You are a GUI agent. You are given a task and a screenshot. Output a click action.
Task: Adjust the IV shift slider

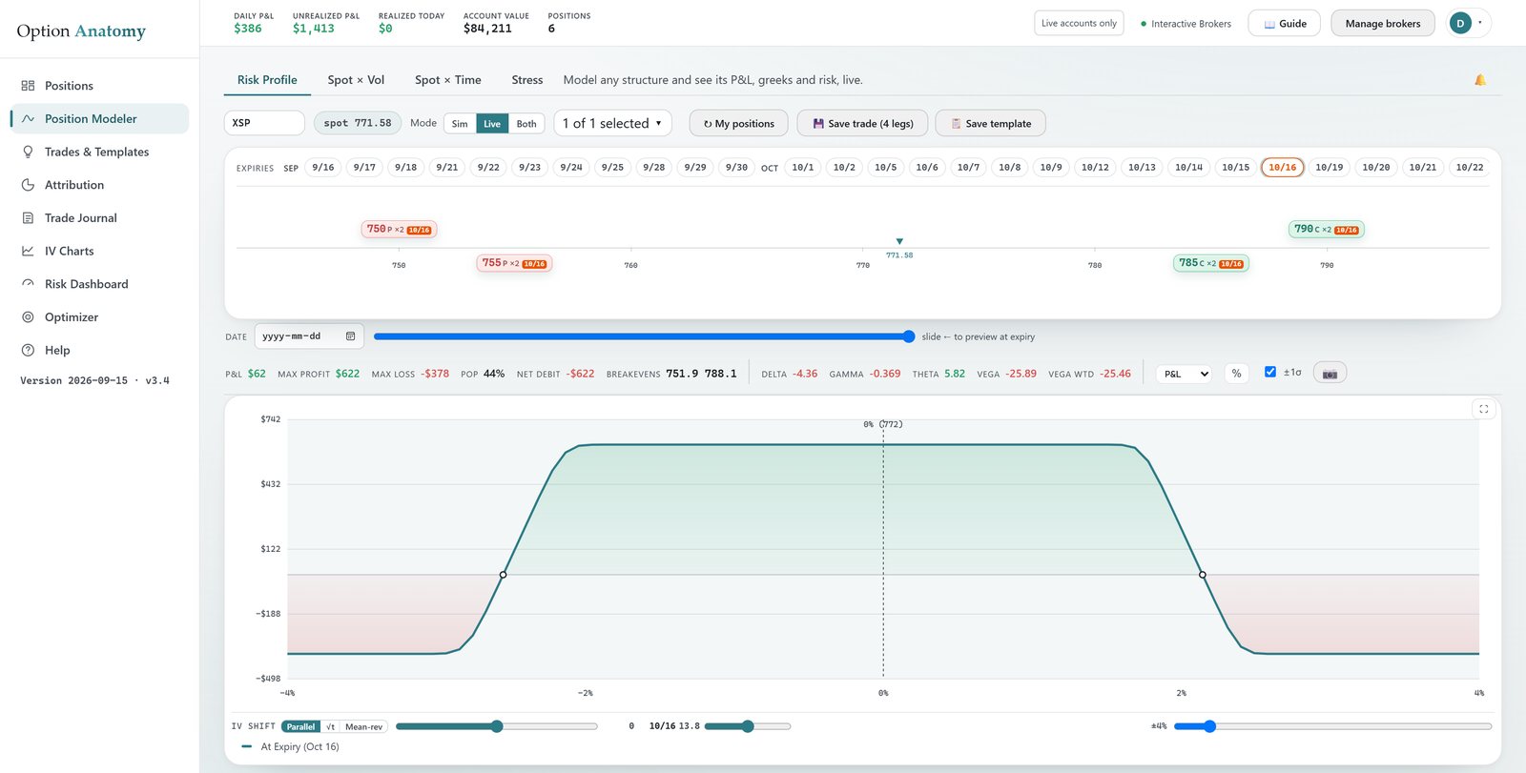tap(497, 726)
